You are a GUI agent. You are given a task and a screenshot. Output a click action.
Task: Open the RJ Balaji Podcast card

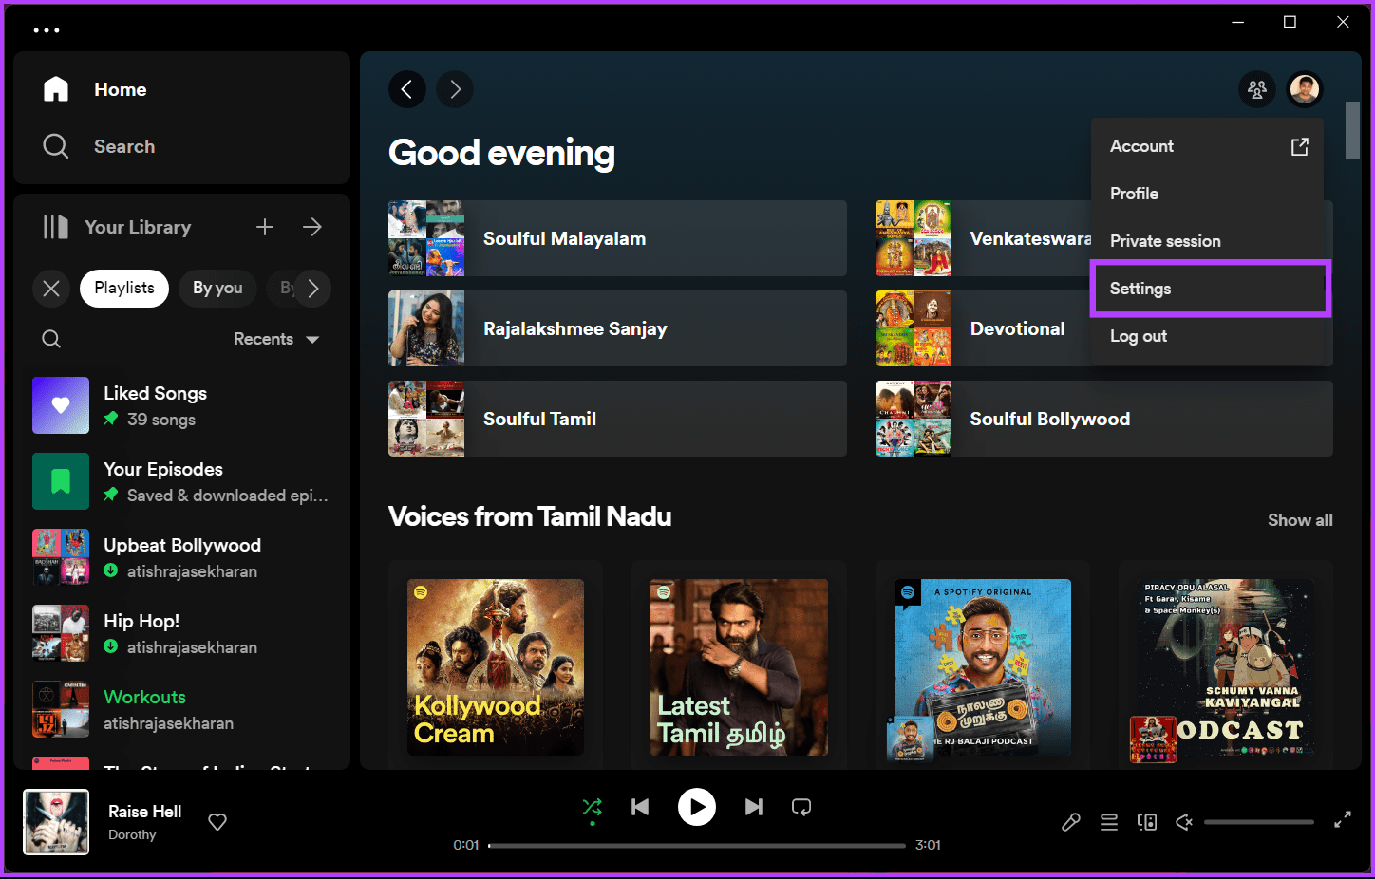pyautogui.click(x=983, y=666)
